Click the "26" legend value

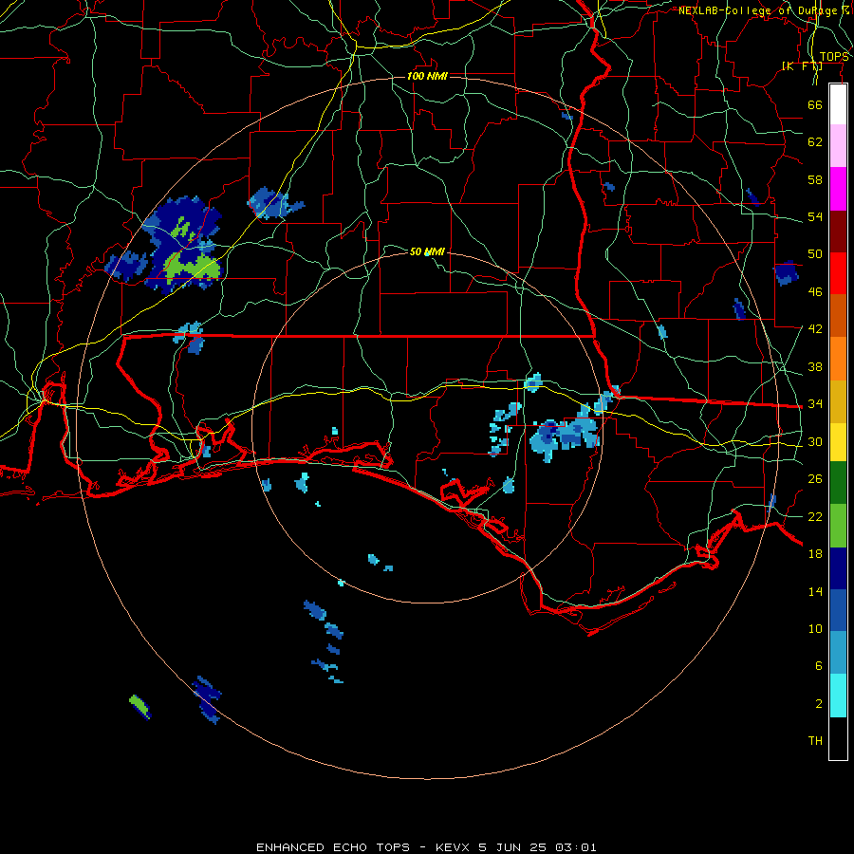[815, 479]
